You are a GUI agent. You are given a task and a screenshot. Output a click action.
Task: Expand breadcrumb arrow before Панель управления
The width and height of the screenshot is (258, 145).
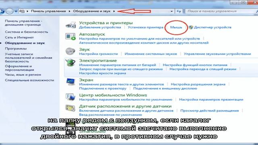click(x=27, y=11)
